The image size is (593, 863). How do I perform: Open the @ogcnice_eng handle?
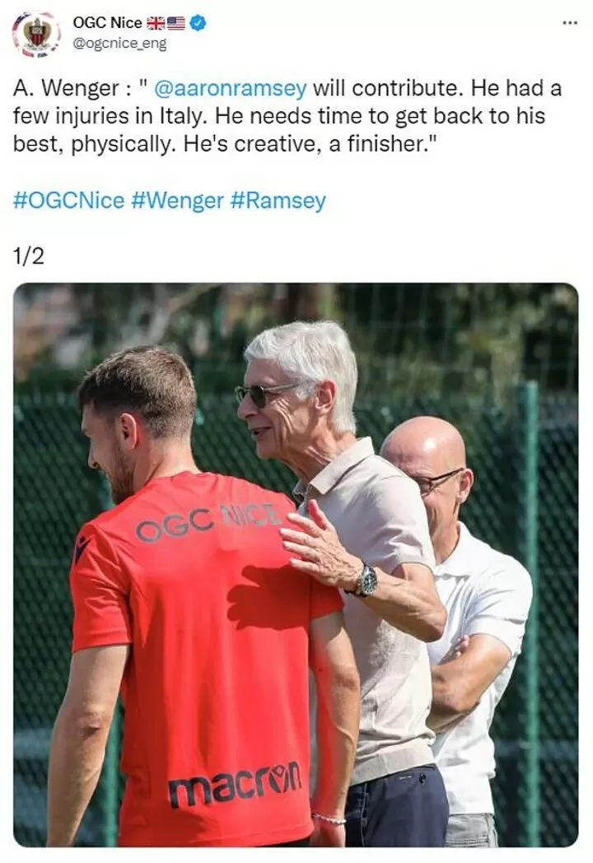(119, 44)
